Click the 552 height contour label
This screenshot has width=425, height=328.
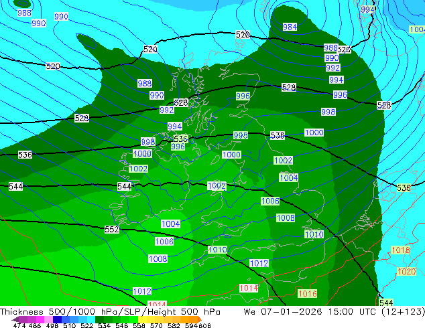[112, 229]
